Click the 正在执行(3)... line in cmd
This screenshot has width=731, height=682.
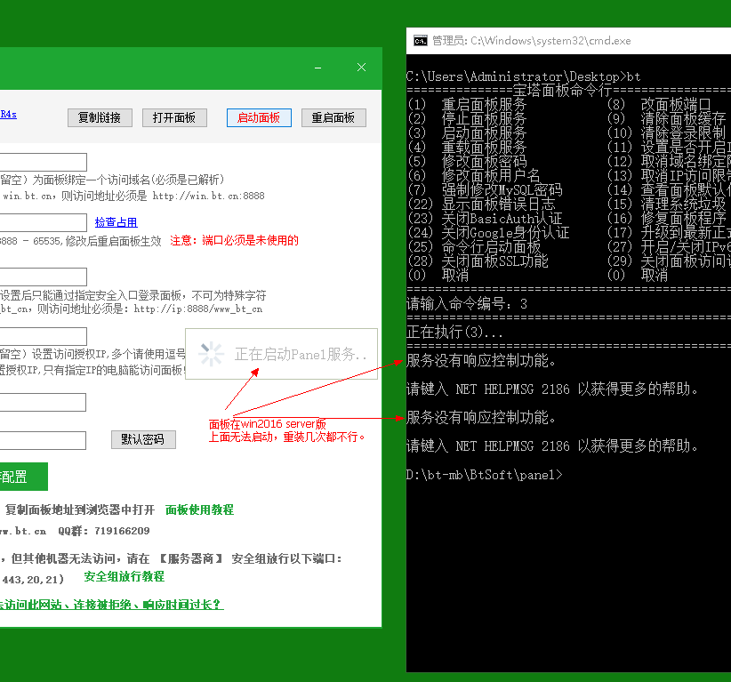454,333
